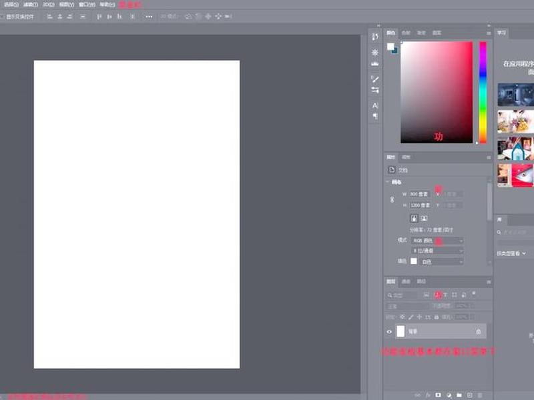
Task: Click the rainbow hue slider
Action: click(x=483, y=92)
